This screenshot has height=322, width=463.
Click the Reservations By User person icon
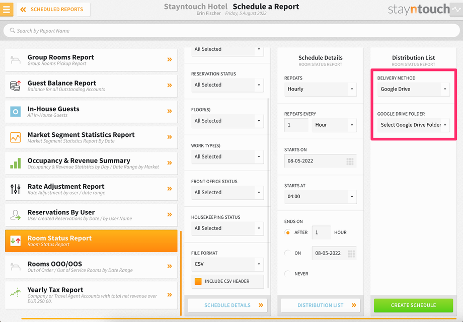point(16,215)
